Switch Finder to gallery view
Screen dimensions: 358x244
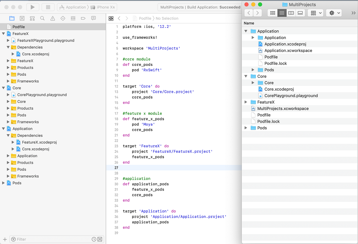(x=300, y=13)
